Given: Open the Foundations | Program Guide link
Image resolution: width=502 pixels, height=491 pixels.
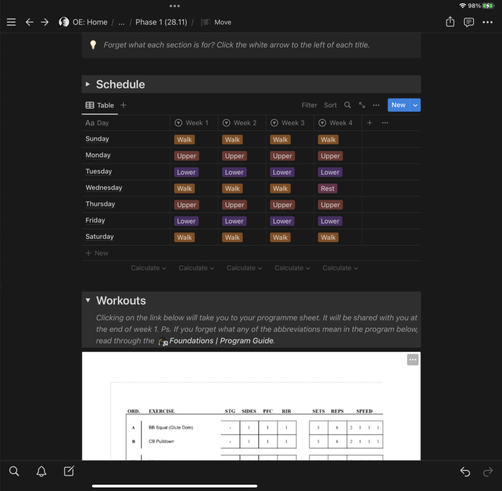Looking at the screenshot, I should click(221, 341).
